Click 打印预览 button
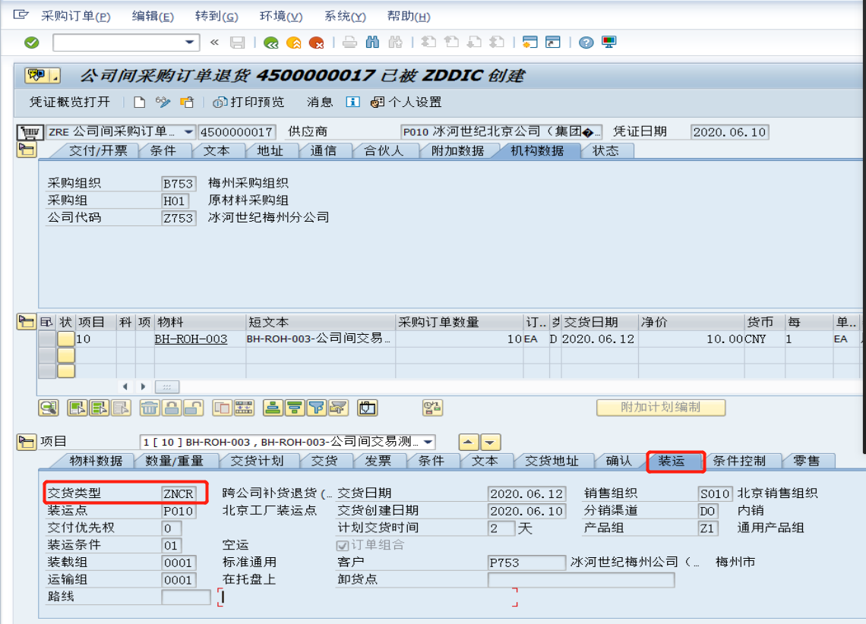Image resolution: width=866 pixels, height=624 pixels. point(248,102)
